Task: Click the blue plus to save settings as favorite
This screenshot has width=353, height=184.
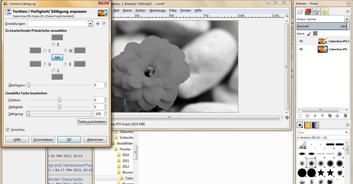Action: point(98,24)
